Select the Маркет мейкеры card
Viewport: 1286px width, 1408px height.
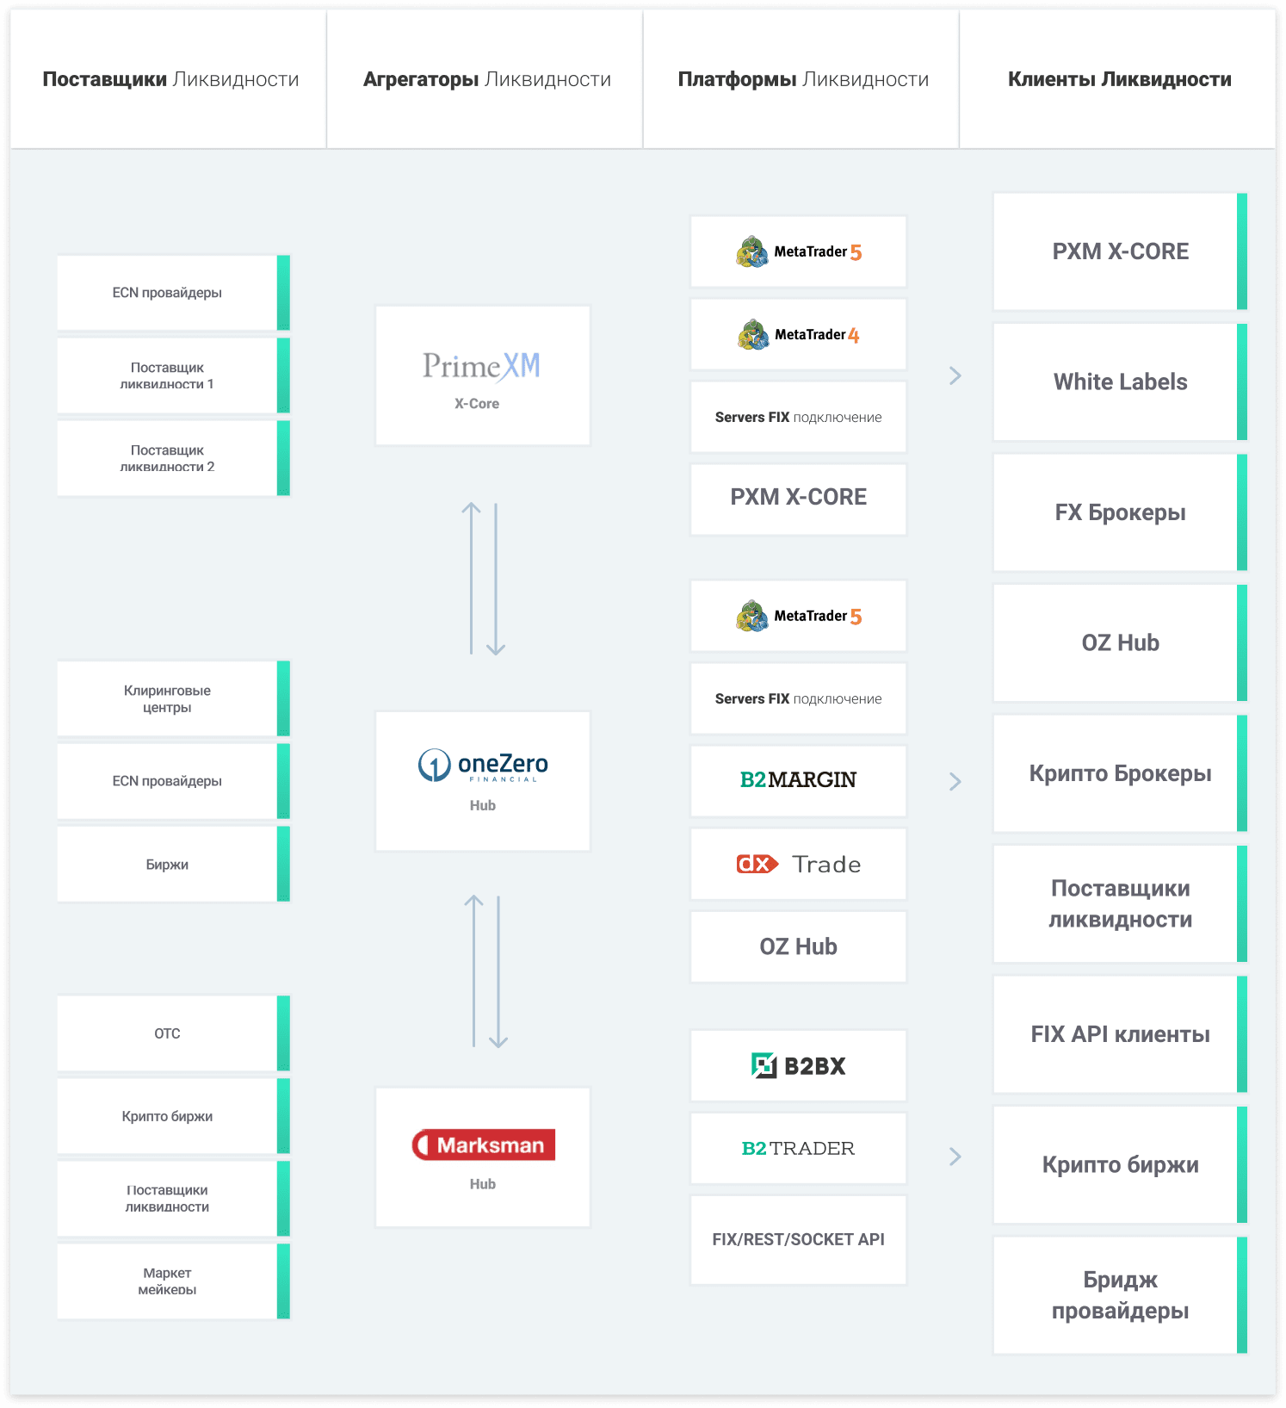[x=173, y=1281]
